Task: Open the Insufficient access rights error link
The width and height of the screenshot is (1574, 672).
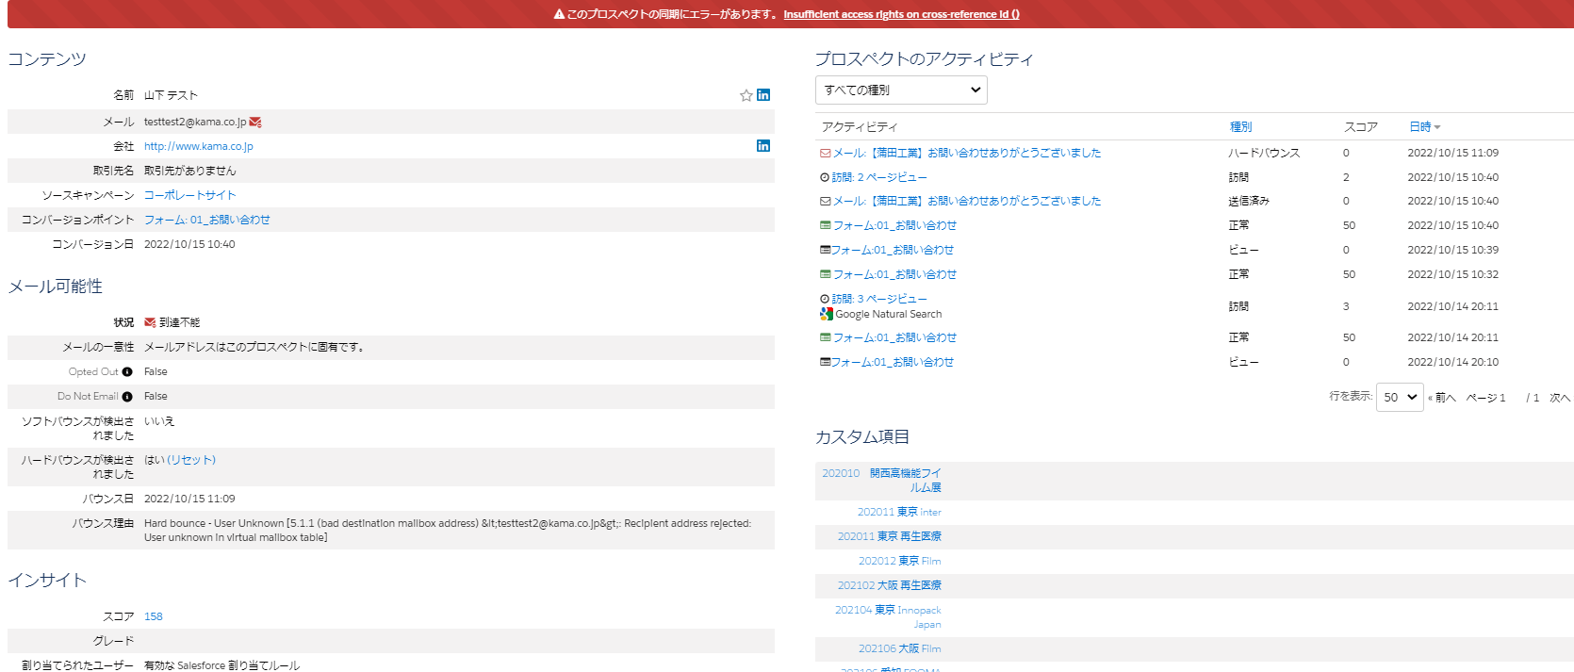Action: pos(901,14)
